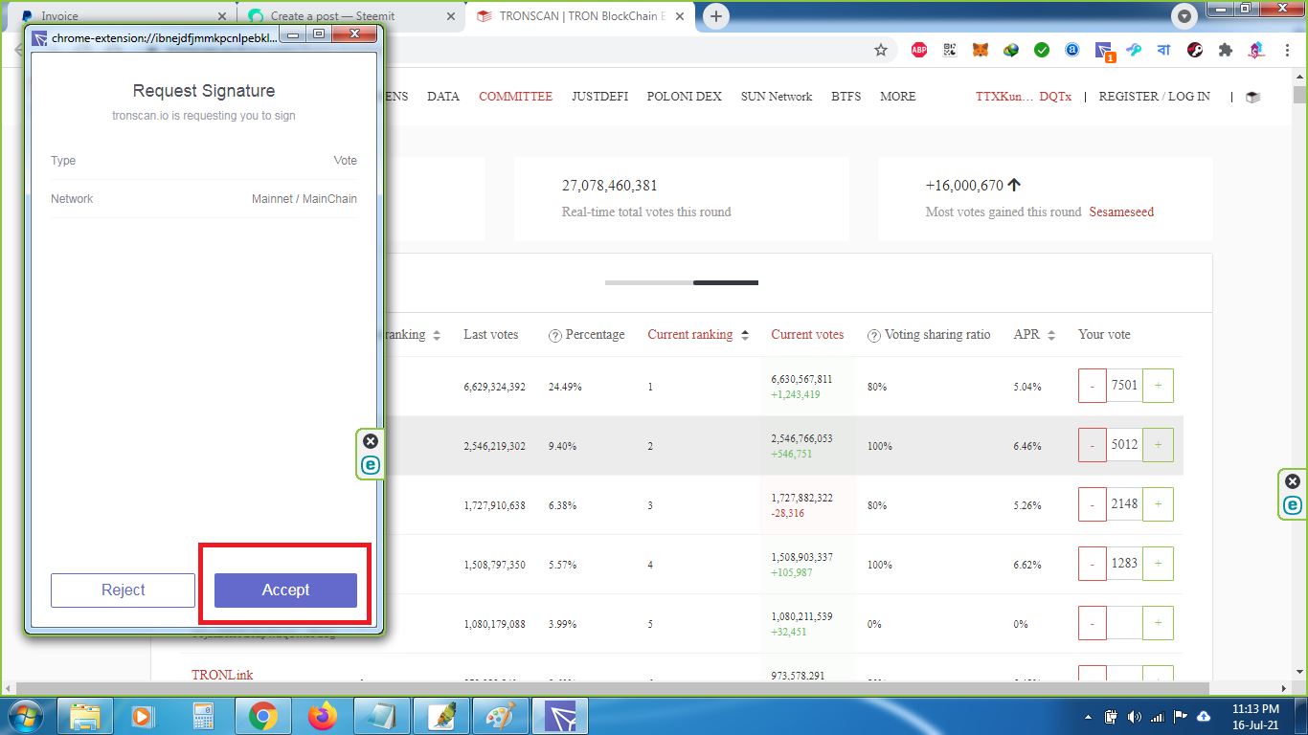Screen dimensions: 1308x735
Task: Click the vote input showing 7501
Action: [1124, 386]
